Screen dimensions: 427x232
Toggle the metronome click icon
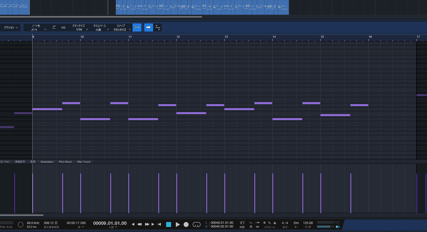tap(275, 223)
